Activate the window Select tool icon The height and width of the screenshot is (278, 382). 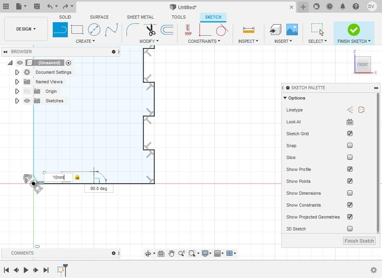pos(317,29)
